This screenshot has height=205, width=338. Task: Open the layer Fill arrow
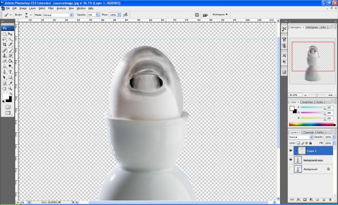coord(334,143)
